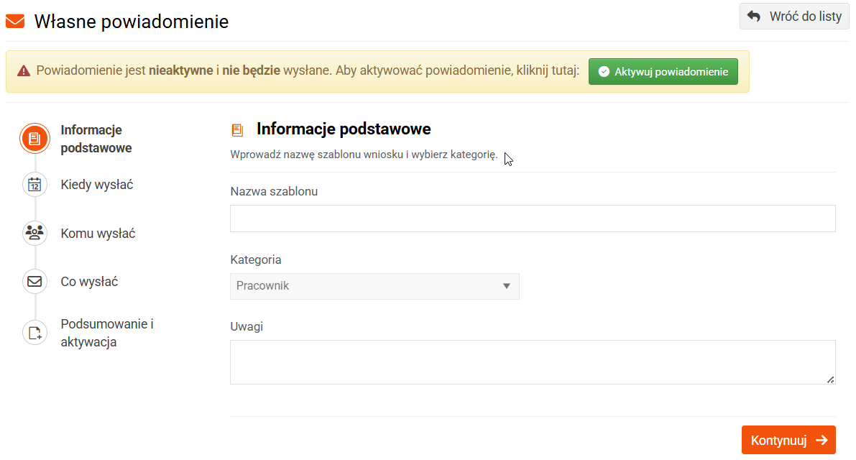This screenshot has height=460, width=856.
Task: Click the red warning triangle in the alert
Action: point(24,71)
